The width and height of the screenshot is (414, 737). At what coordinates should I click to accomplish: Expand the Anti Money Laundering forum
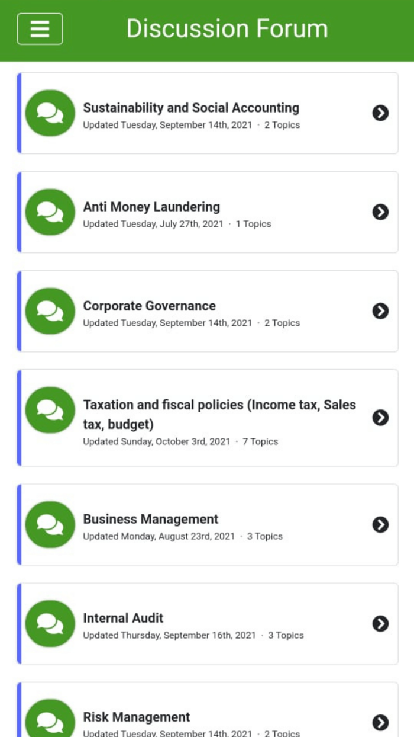[380, 212]
